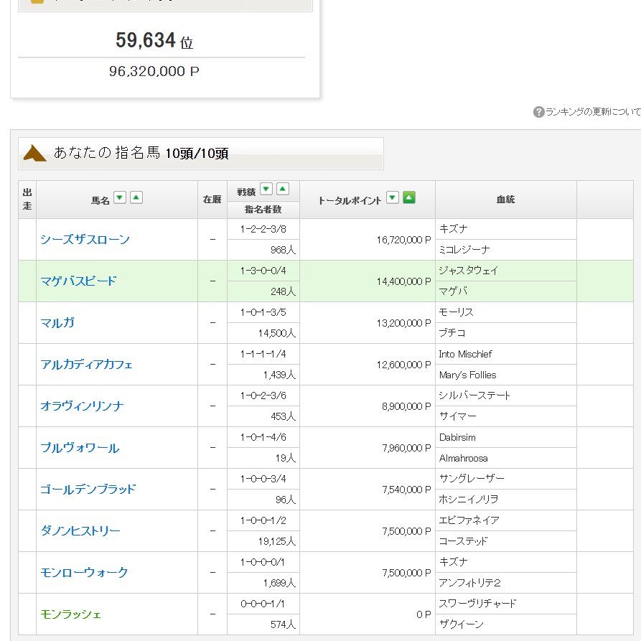Sort horse name column descending

click(119, 198)
